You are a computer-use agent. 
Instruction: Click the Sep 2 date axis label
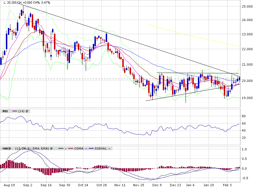coord(28,185)
